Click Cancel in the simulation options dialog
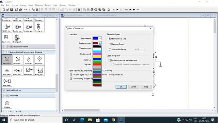The image size is (218, 123). point(134,87)
